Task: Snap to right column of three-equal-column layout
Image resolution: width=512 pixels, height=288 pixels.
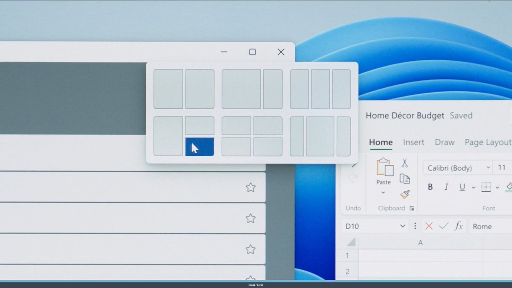Action: [341, 89]
